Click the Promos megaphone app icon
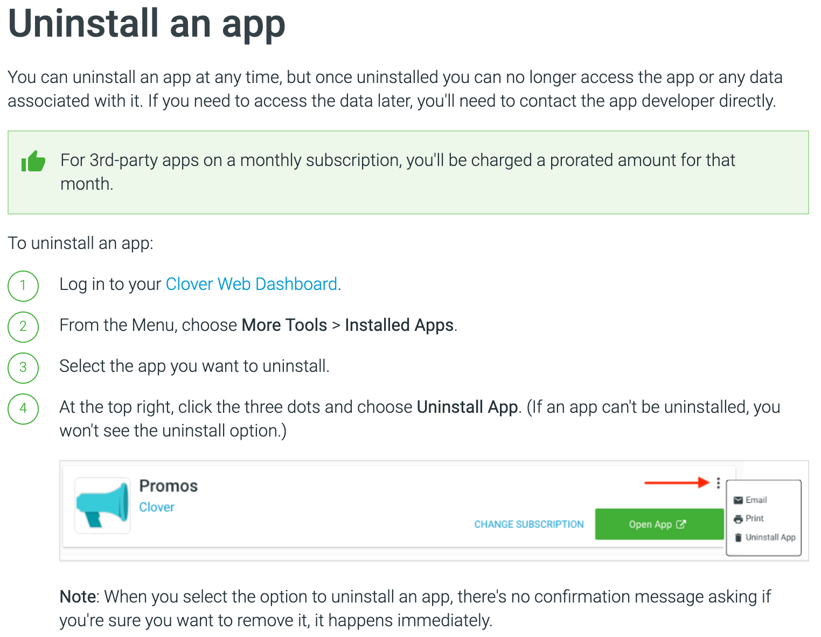The width and height of the screenshot is (821, 637). pyautogui.click(x=102, y=506)
